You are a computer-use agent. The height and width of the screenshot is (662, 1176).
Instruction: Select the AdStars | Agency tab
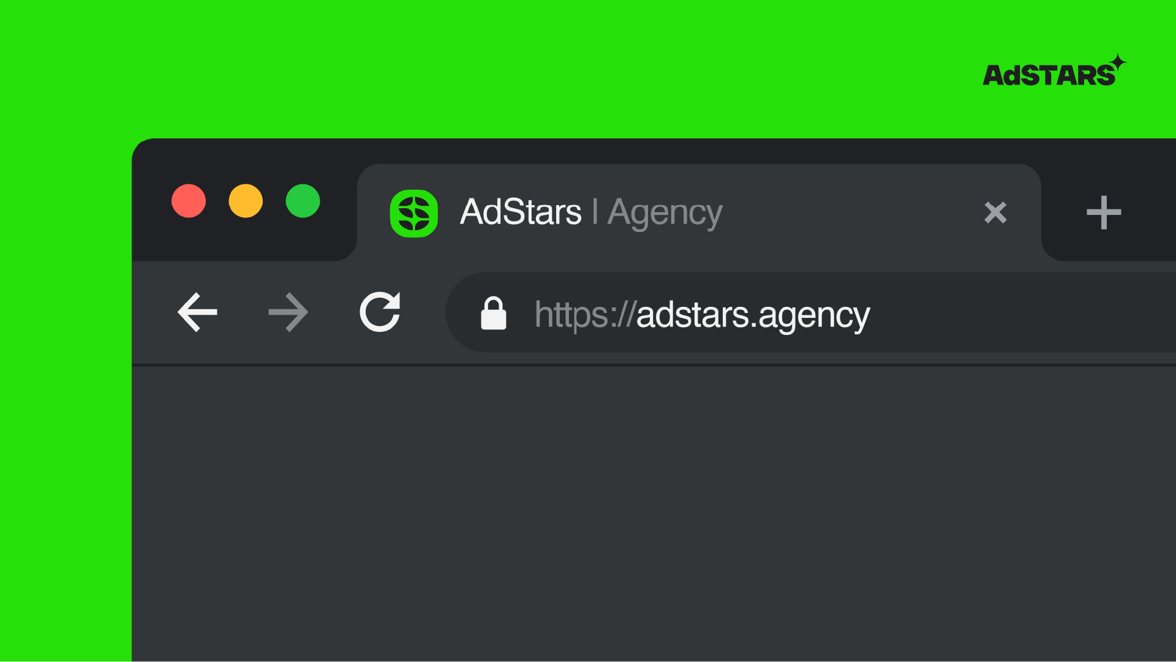coord(699,213)
